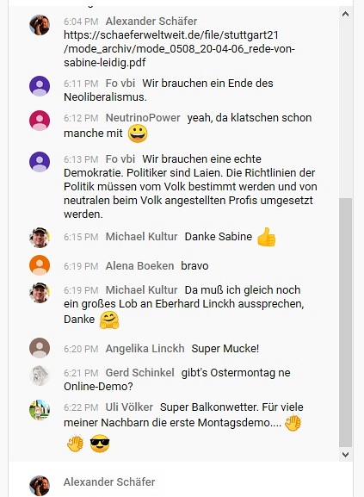Image resolution: width=364 pixels, height=497 pixels.
Task: Click Angelika Linckh's brown avatar icon
Action: coord(40,348)
